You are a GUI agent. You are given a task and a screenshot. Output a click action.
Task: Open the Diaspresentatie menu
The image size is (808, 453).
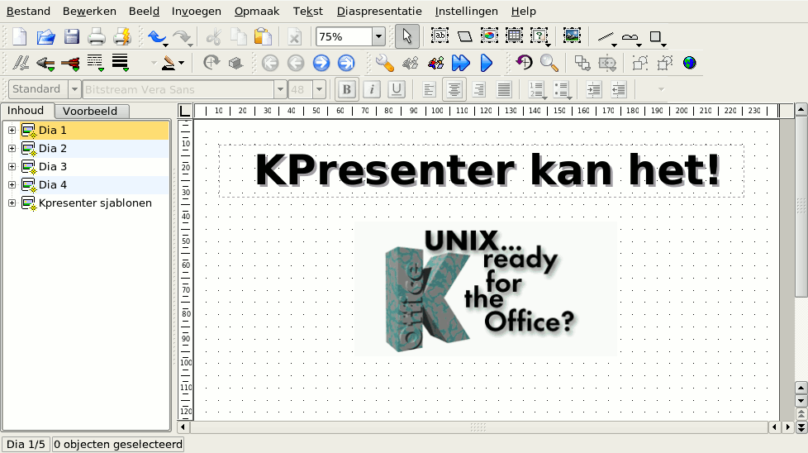point(379,12)
